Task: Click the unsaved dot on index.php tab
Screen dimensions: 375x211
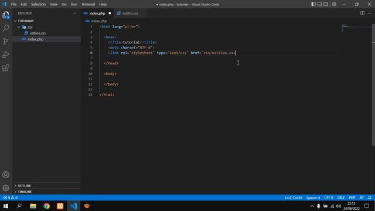Action: click(110, 13)
